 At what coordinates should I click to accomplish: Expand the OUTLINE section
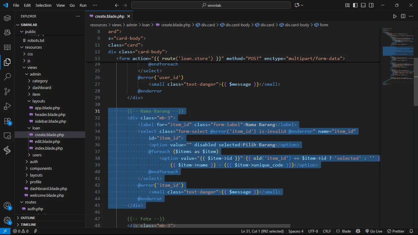point(28,218)
